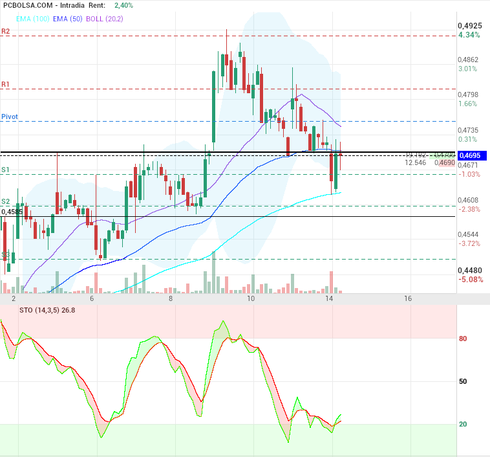Click the EMA (100) legend label

[x=26, y=19]
